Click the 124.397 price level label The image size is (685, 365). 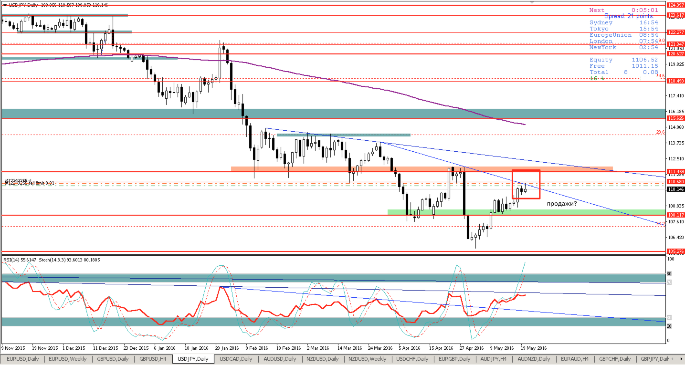pyautogui.click(x=675, y=5)
